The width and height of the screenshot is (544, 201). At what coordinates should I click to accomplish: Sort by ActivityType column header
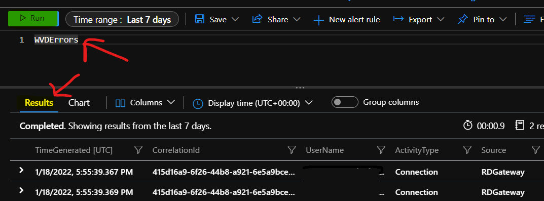[x=417, y=150]
